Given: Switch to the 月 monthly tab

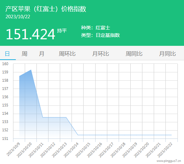Looking at the screenshot, I should point(42,54).
